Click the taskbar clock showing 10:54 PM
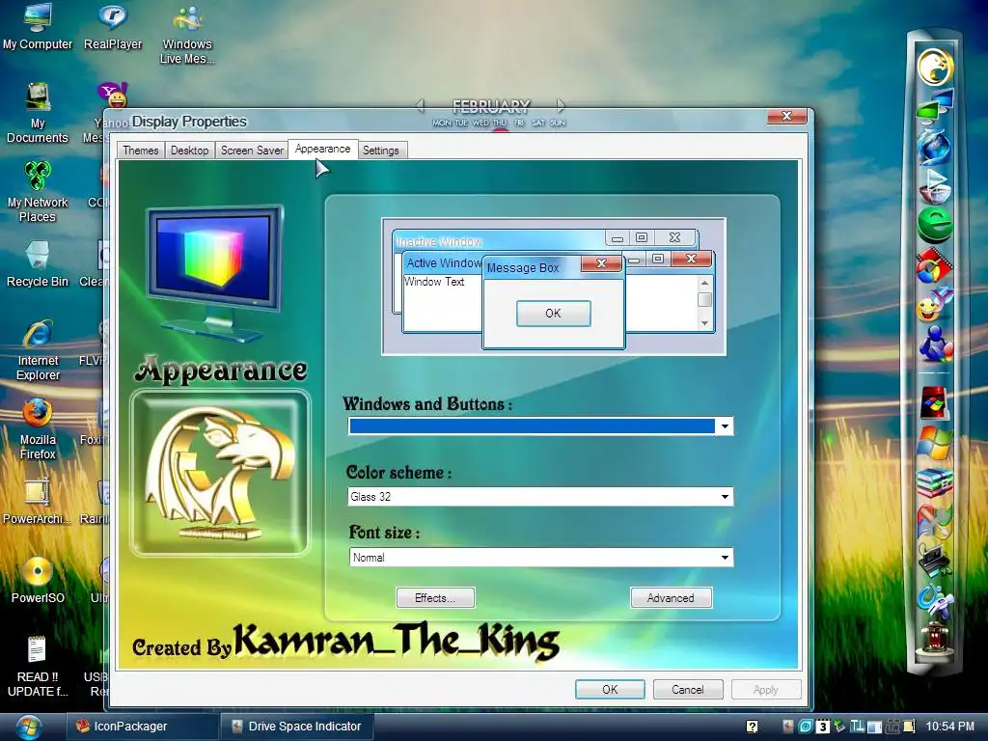 click(949, 727)
